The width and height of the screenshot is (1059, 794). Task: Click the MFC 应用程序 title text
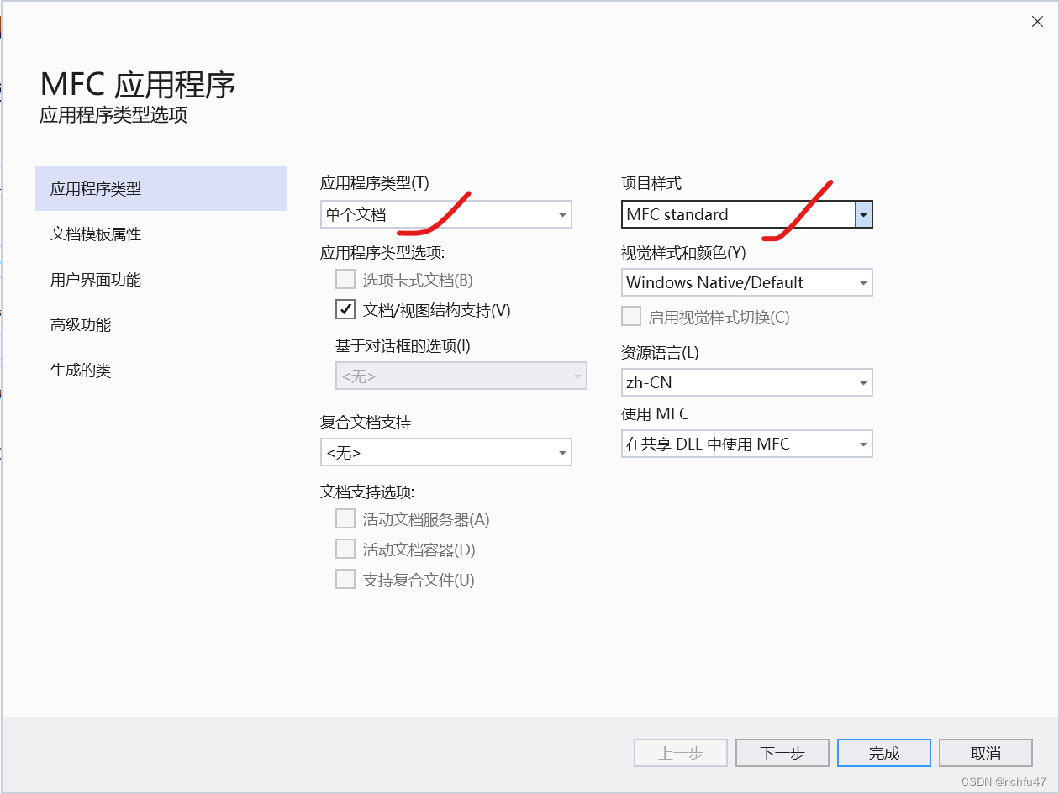pyautogui.click(x=138, y=85)
